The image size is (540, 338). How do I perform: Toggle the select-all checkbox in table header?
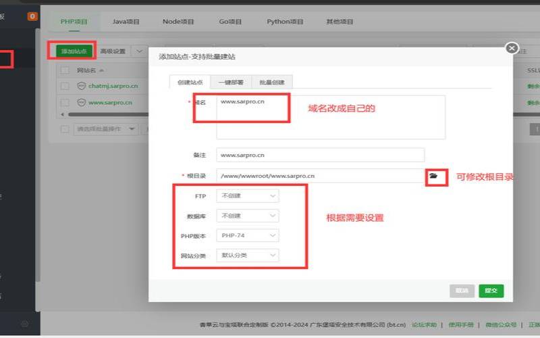[65, 70]
